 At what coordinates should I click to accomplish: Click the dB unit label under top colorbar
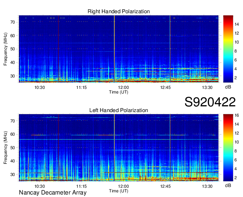[228, 87]
